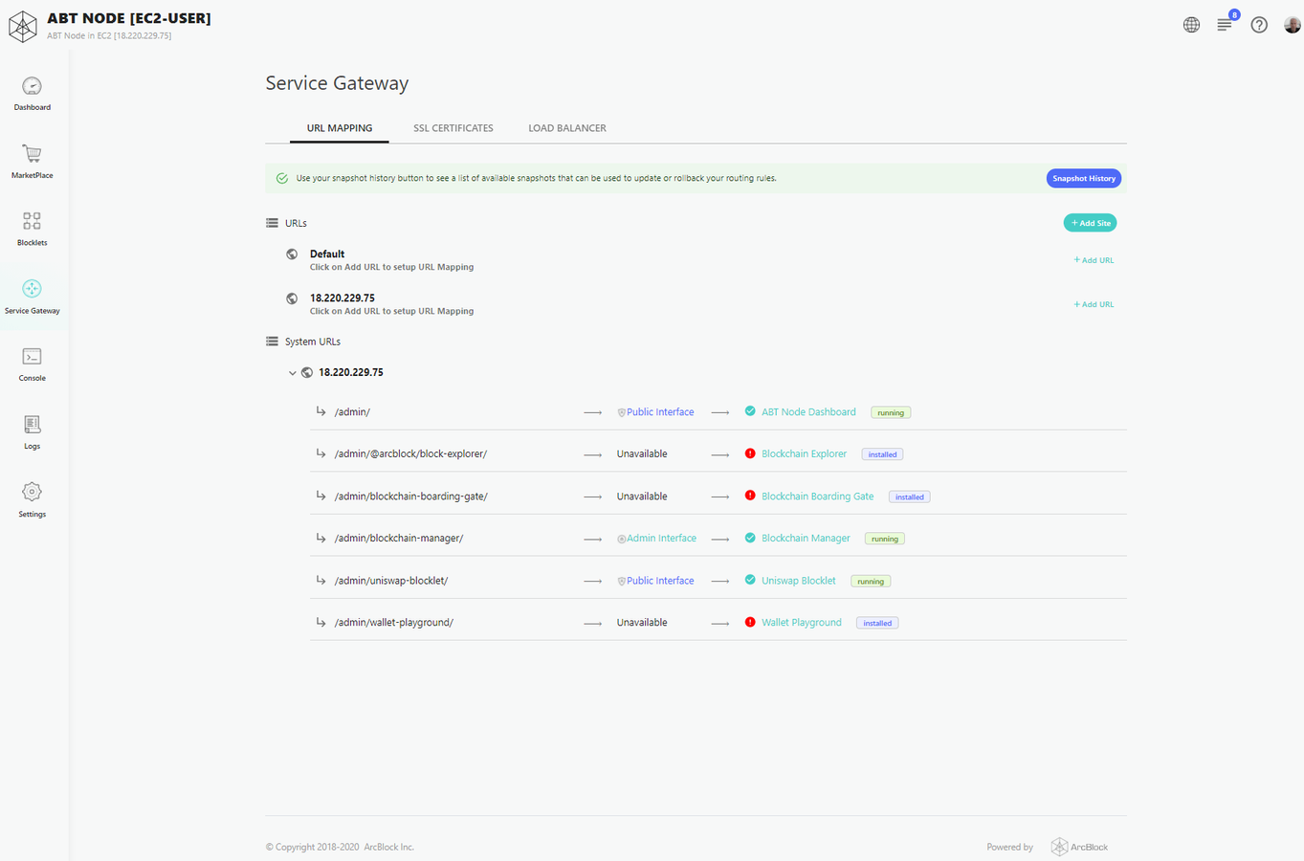Viewport: 1304px width, 861px height.
Task: Click the language globe icon
Action: 1191,25
